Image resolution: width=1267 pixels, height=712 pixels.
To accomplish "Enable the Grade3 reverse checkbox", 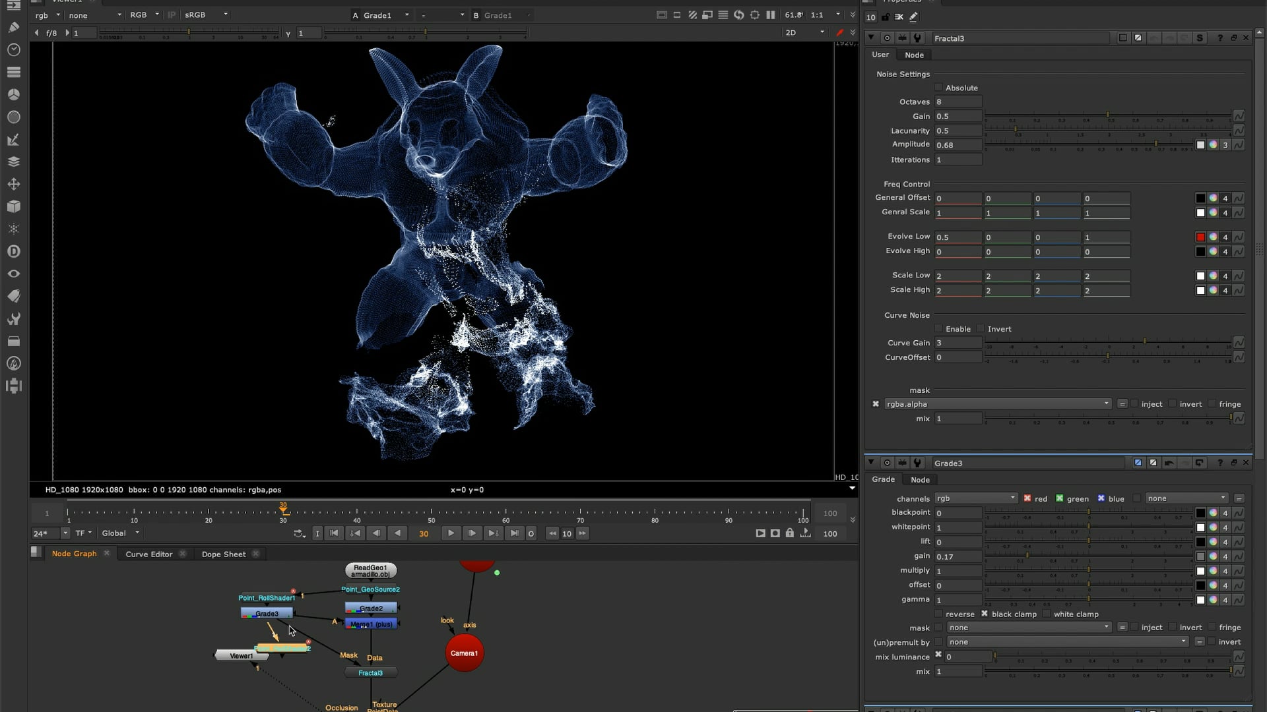I will coord(938,614).
